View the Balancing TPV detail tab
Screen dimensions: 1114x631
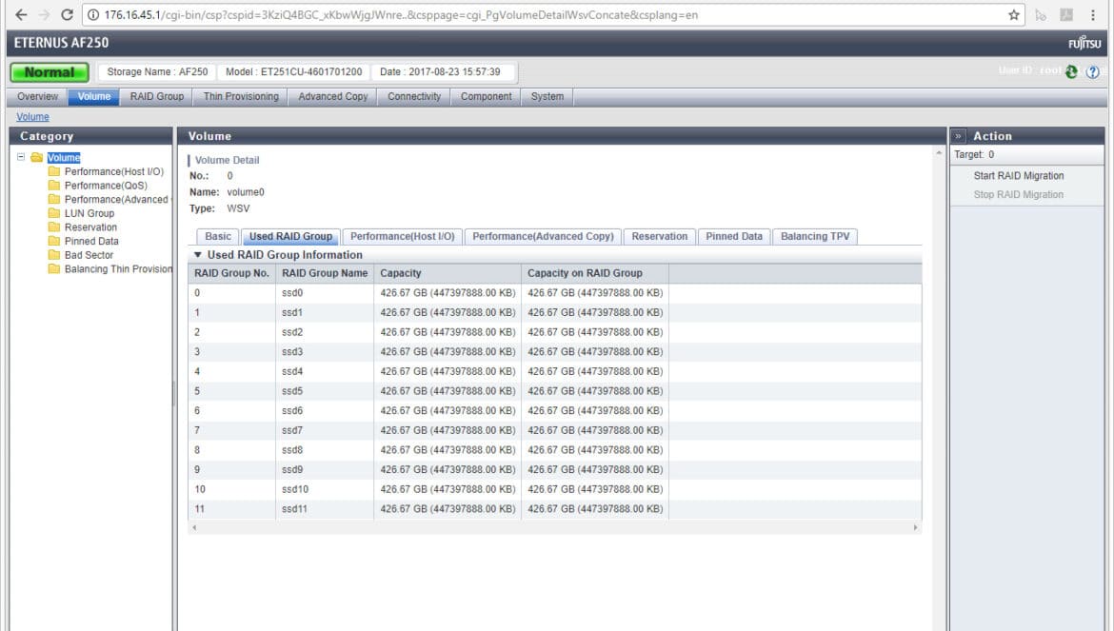click(x=815, y=236)
